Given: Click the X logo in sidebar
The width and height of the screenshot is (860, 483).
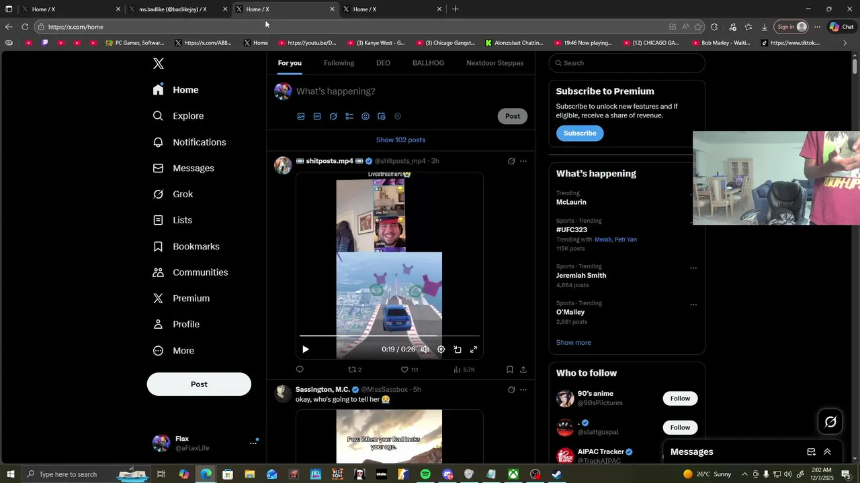Looking at the screenshot, I should tap(159, 64).
